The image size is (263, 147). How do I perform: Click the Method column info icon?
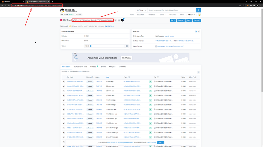point(93,77)
